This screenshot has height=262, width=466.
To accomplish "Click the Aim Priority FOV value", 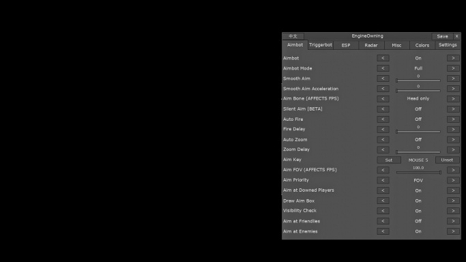I will coord(418,180).
